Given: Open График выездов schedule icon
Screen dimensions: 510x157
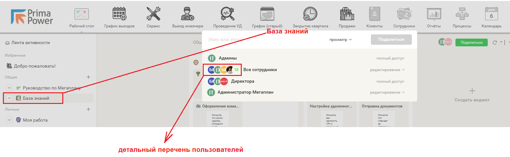Looking at the screenshot, I should click(119, 14).
